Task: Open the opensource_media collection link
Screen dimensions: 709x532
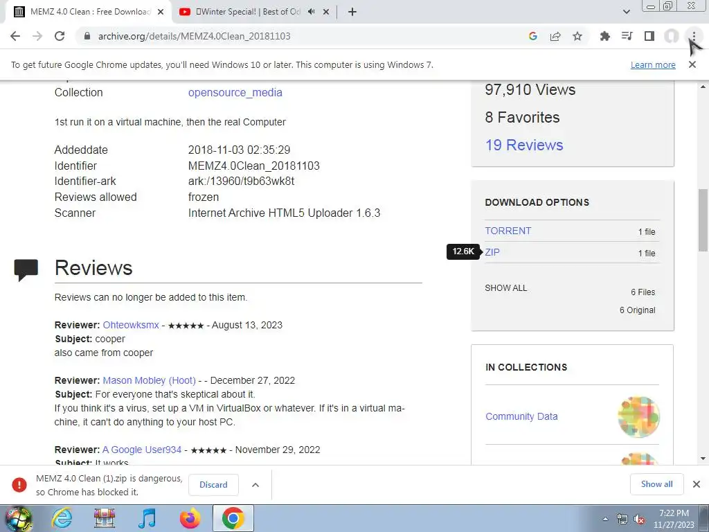Action: tap(235, 92)
